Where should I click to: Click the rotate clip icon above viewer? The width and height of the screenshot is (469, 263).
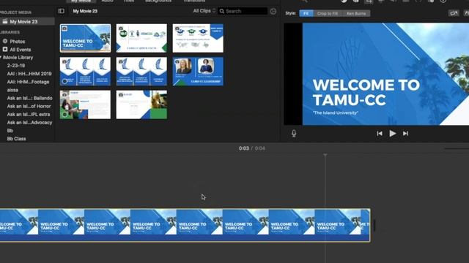(454, 13)
